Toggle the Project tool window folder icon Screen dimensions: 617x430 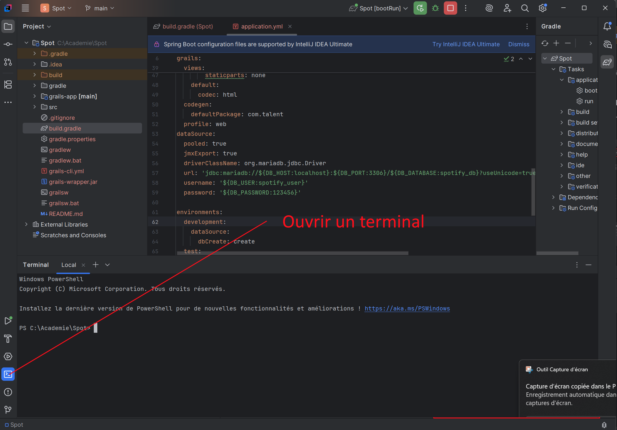8,26
